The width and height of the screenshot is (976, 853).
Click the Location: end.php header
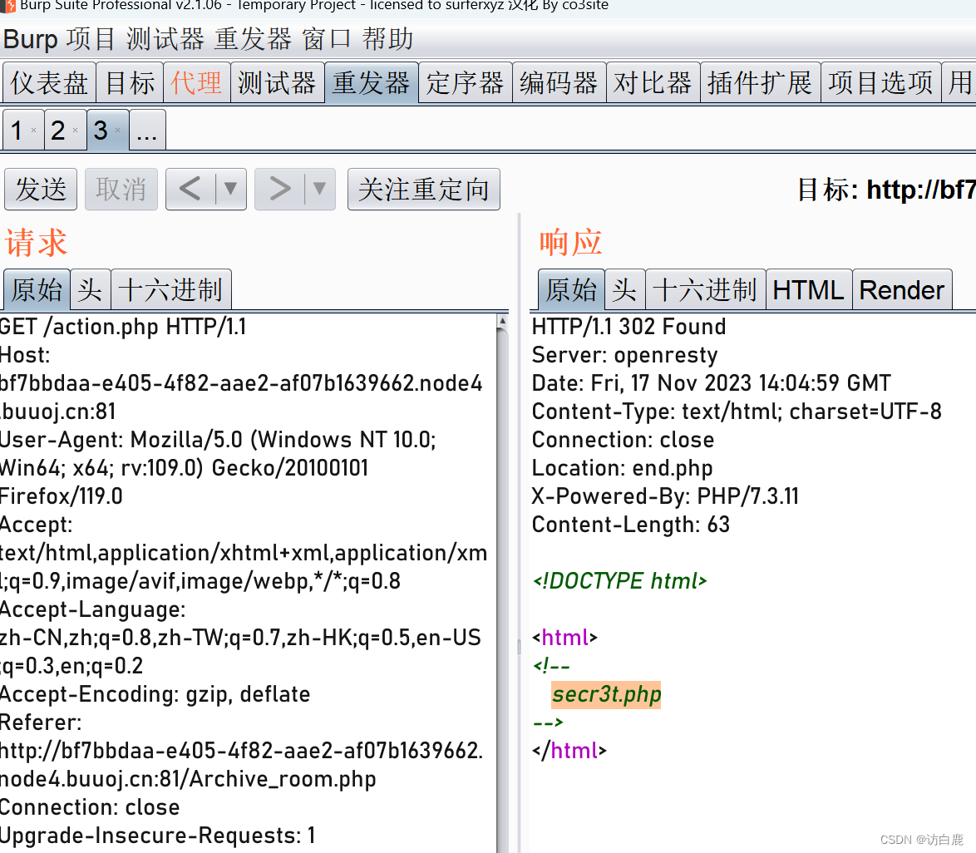[622, 468]
